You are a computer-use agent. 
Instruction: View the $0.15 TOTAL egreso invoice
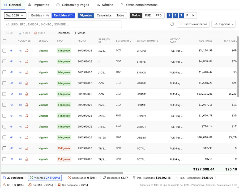[x=12, y=159]
